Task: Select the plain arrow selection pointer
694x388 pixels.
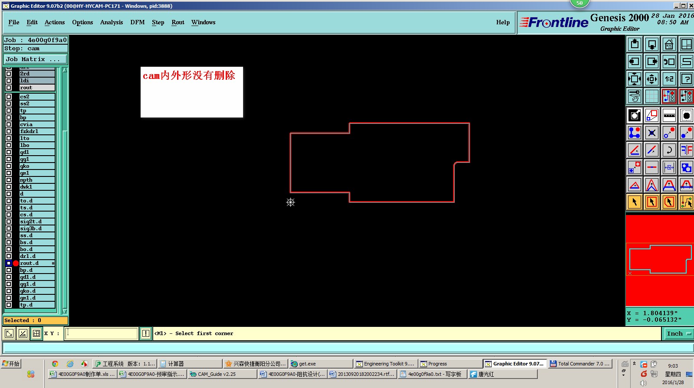Action: point(635,202)
